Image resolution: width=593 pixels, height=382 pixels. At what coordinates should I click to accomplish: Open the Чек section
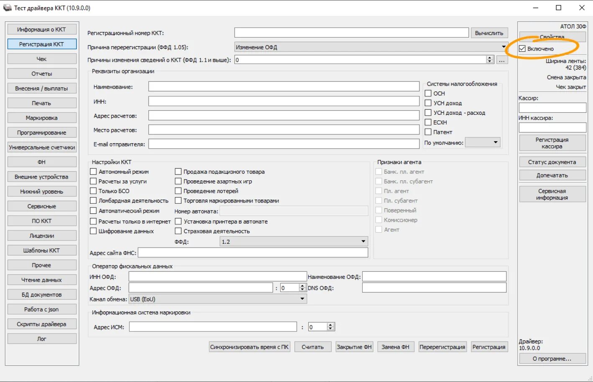(x=42, y=59)
